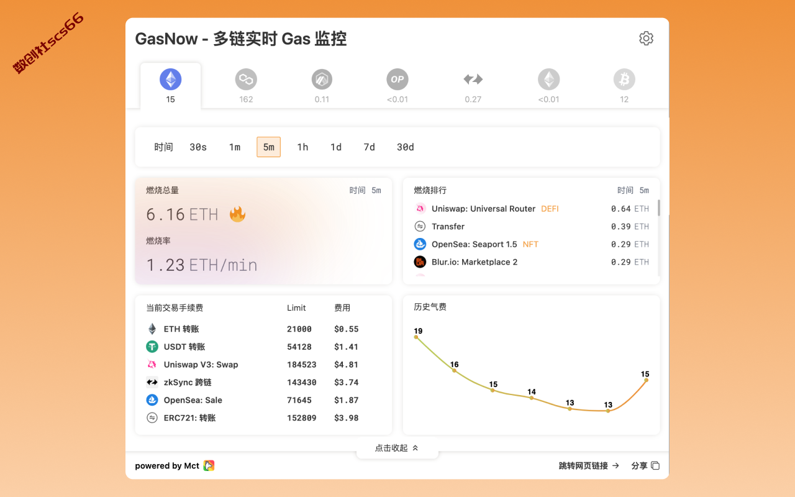The width and height of the screenshot is (795, 497).
Task: Select the Bitcoin chain tab showing 12
Action: tap(624, 86)
